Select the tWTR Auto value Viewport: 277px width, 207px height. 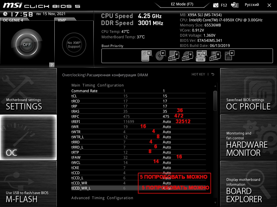[167, 132]
